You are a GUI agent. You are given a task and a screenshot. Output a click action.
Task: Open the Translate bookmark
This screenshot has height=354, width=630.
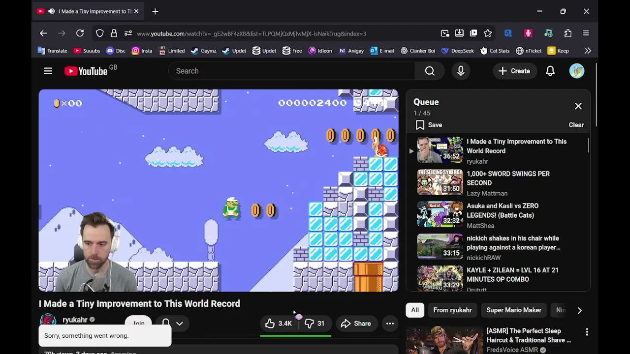(52, 51)
